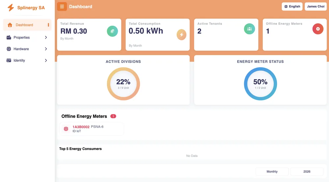Select Dashboard in the sidebar
Viewport: 329px width, 182px height.
(x=27, y=25)
